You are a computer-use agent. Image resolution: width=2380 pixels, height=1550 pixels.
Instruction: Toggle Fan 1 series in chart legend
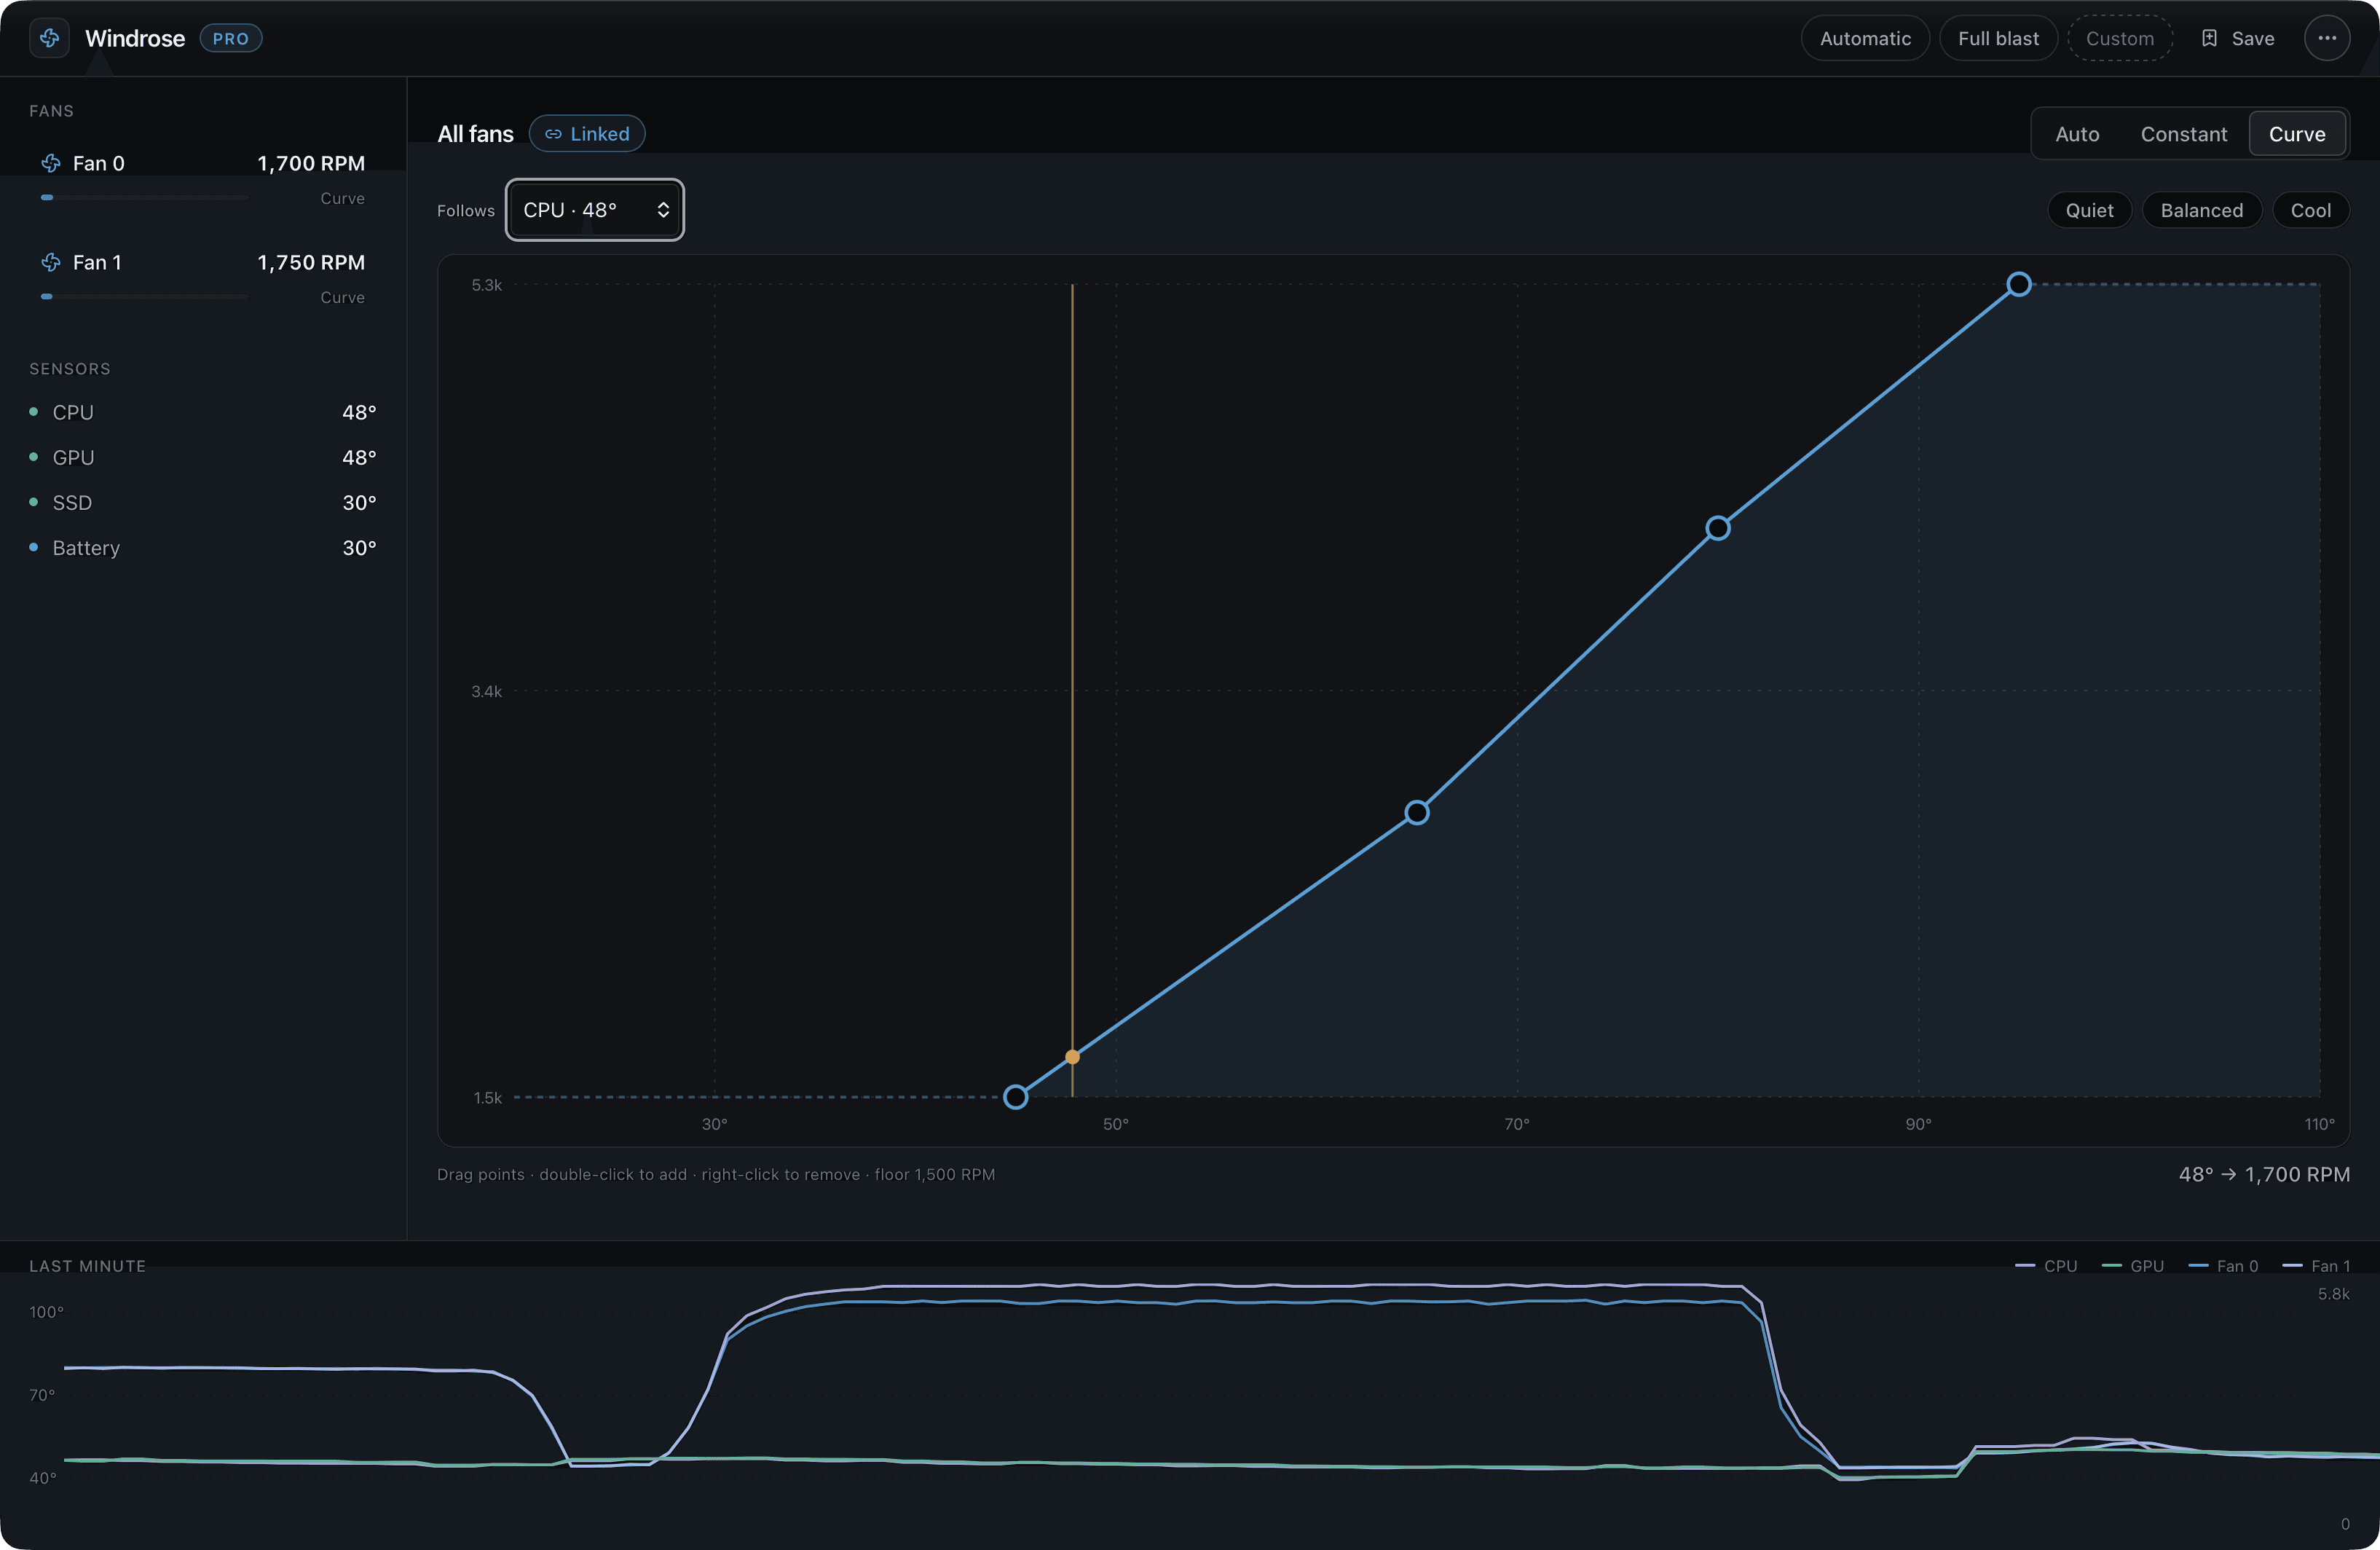pyautogui.click(x=2317, y=1265)
